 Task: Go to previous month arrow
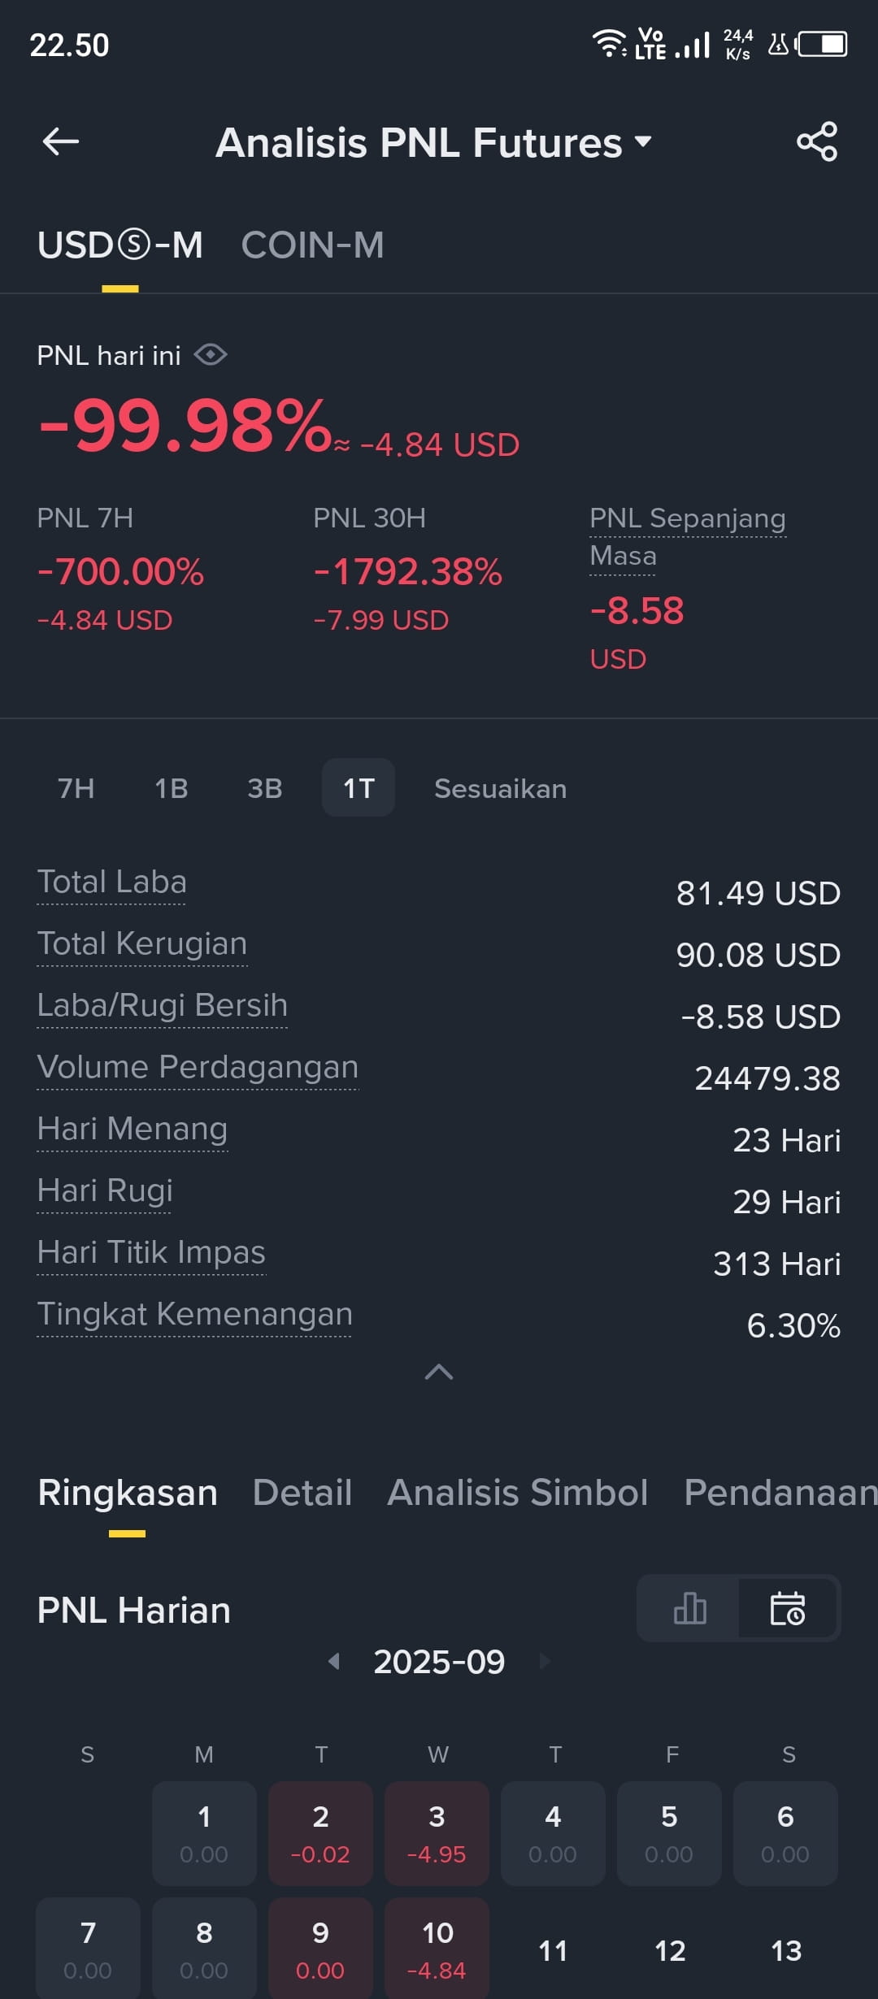(x=333, y=1661)
